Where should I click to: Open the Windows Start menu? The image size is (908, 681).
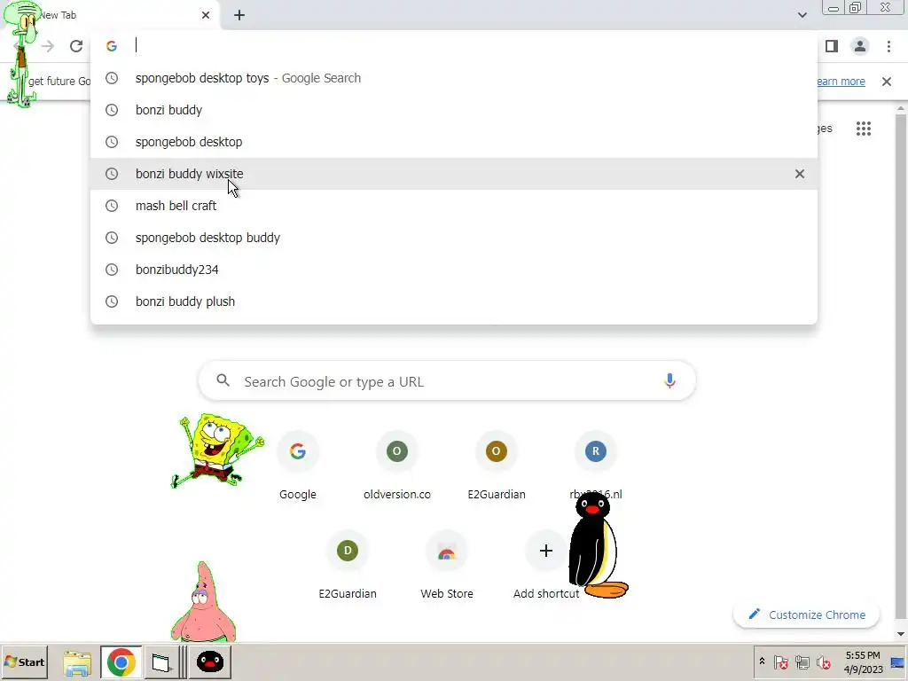[x=24, y=661]
